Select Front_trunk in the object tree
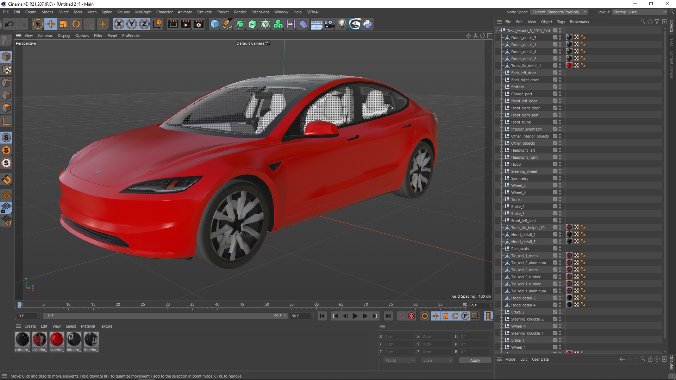Screen dimensions: 676x380 (521, 122)
